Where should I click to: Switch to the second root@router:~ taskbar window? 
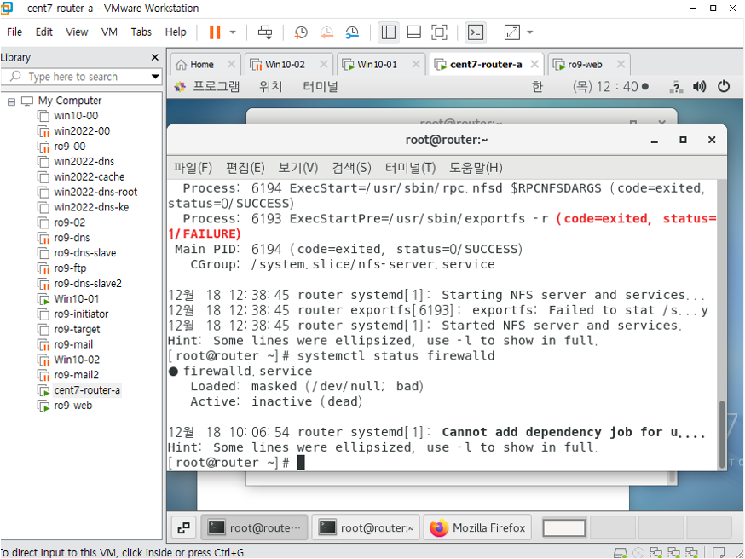click(367, 527)
